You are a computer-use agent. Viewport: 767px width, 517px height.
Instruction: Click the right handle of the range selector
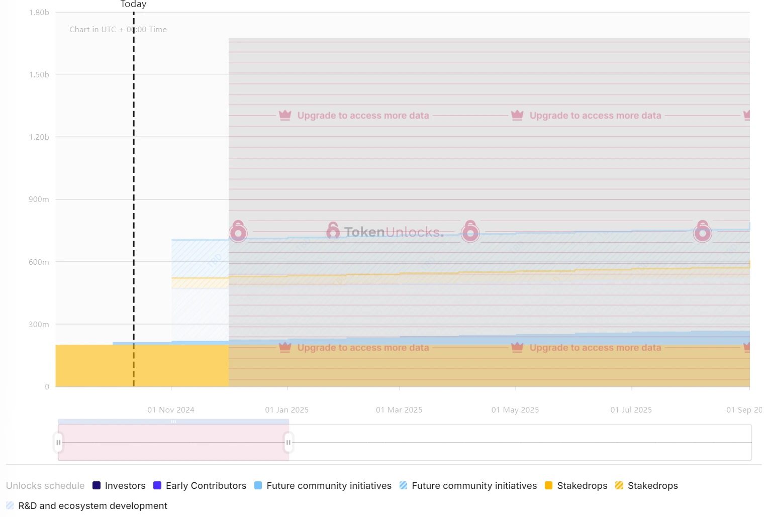coord(289,443)
